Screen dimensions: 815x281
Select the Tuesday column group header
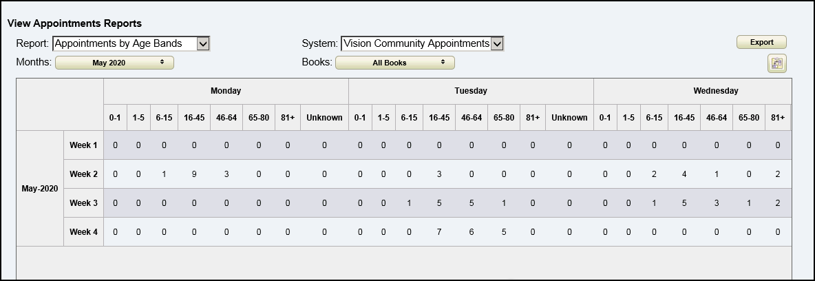(x=471, y=91)
